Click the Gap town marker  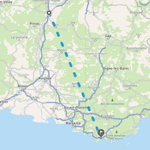point(108,39)
